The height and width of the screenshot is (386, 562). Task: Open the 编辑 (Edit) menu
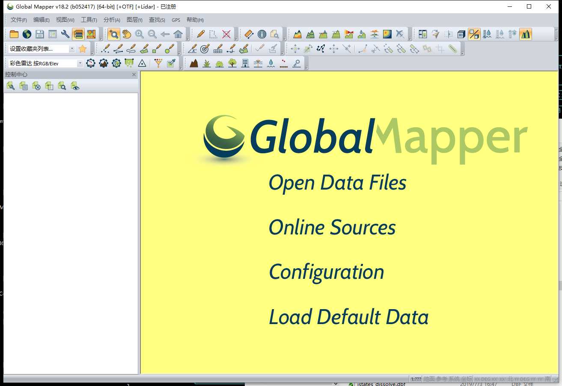42,20
